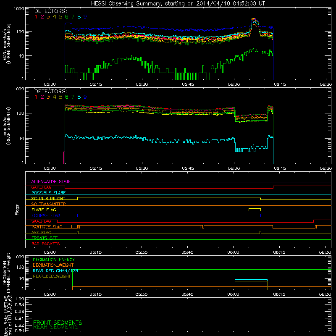This screenshot has width=336, height=336.
Task: Click the SAA_FLAG label
Action: pos(41,221)
